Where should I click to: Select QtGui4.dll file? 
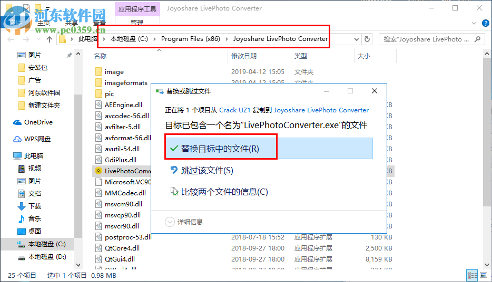[120, 259]
